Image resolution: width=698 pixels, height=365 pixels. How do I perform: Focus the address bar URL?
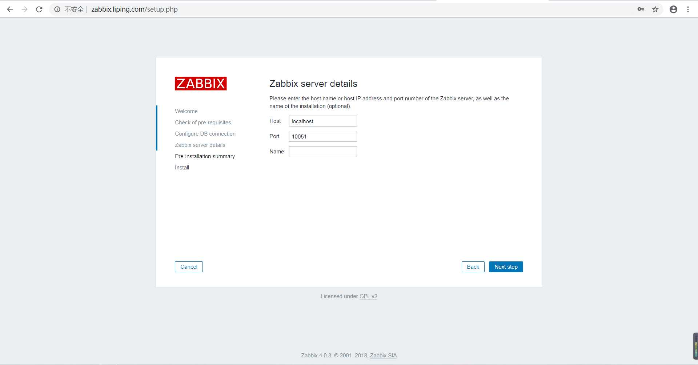[135, 9]
